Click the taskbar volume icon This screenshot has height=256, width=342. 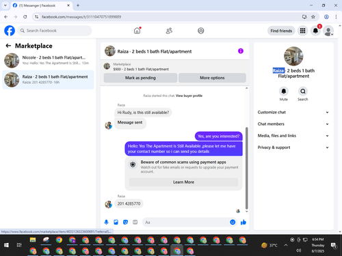[299, 251]
